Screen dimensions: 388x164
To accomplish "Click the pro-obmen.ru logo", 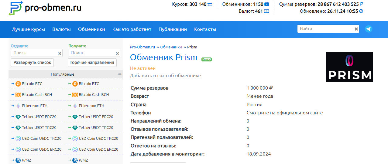I will click(45, 8).
